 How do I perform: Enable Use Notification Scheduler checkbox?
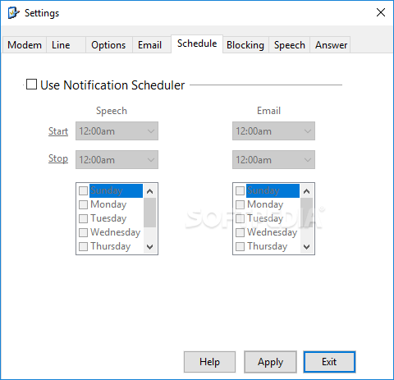[31, 85]
